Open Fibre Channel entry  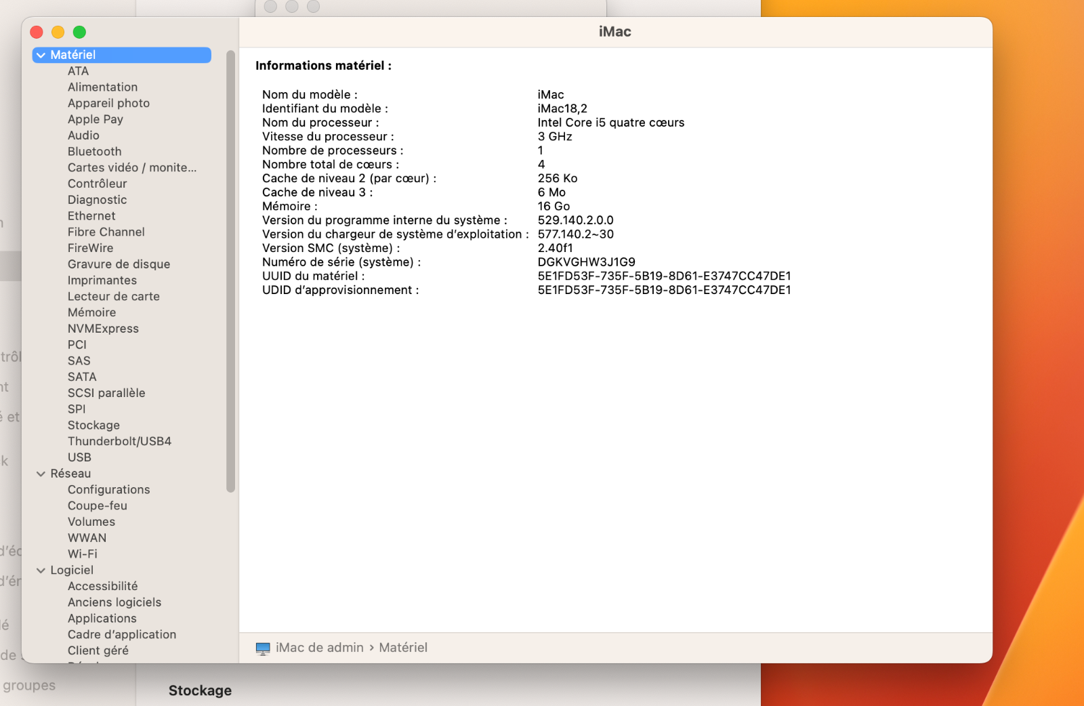click(106, 232)
